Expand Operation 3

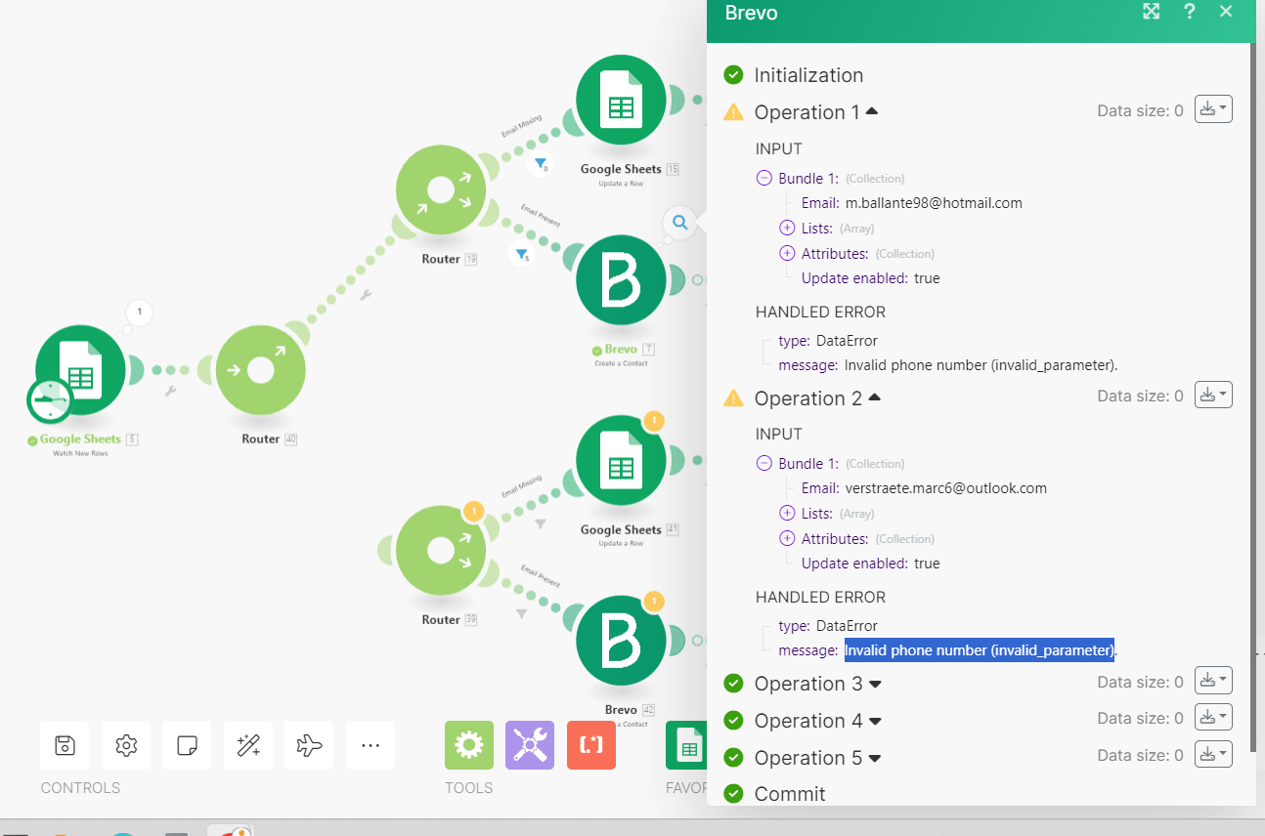(875, 684)
